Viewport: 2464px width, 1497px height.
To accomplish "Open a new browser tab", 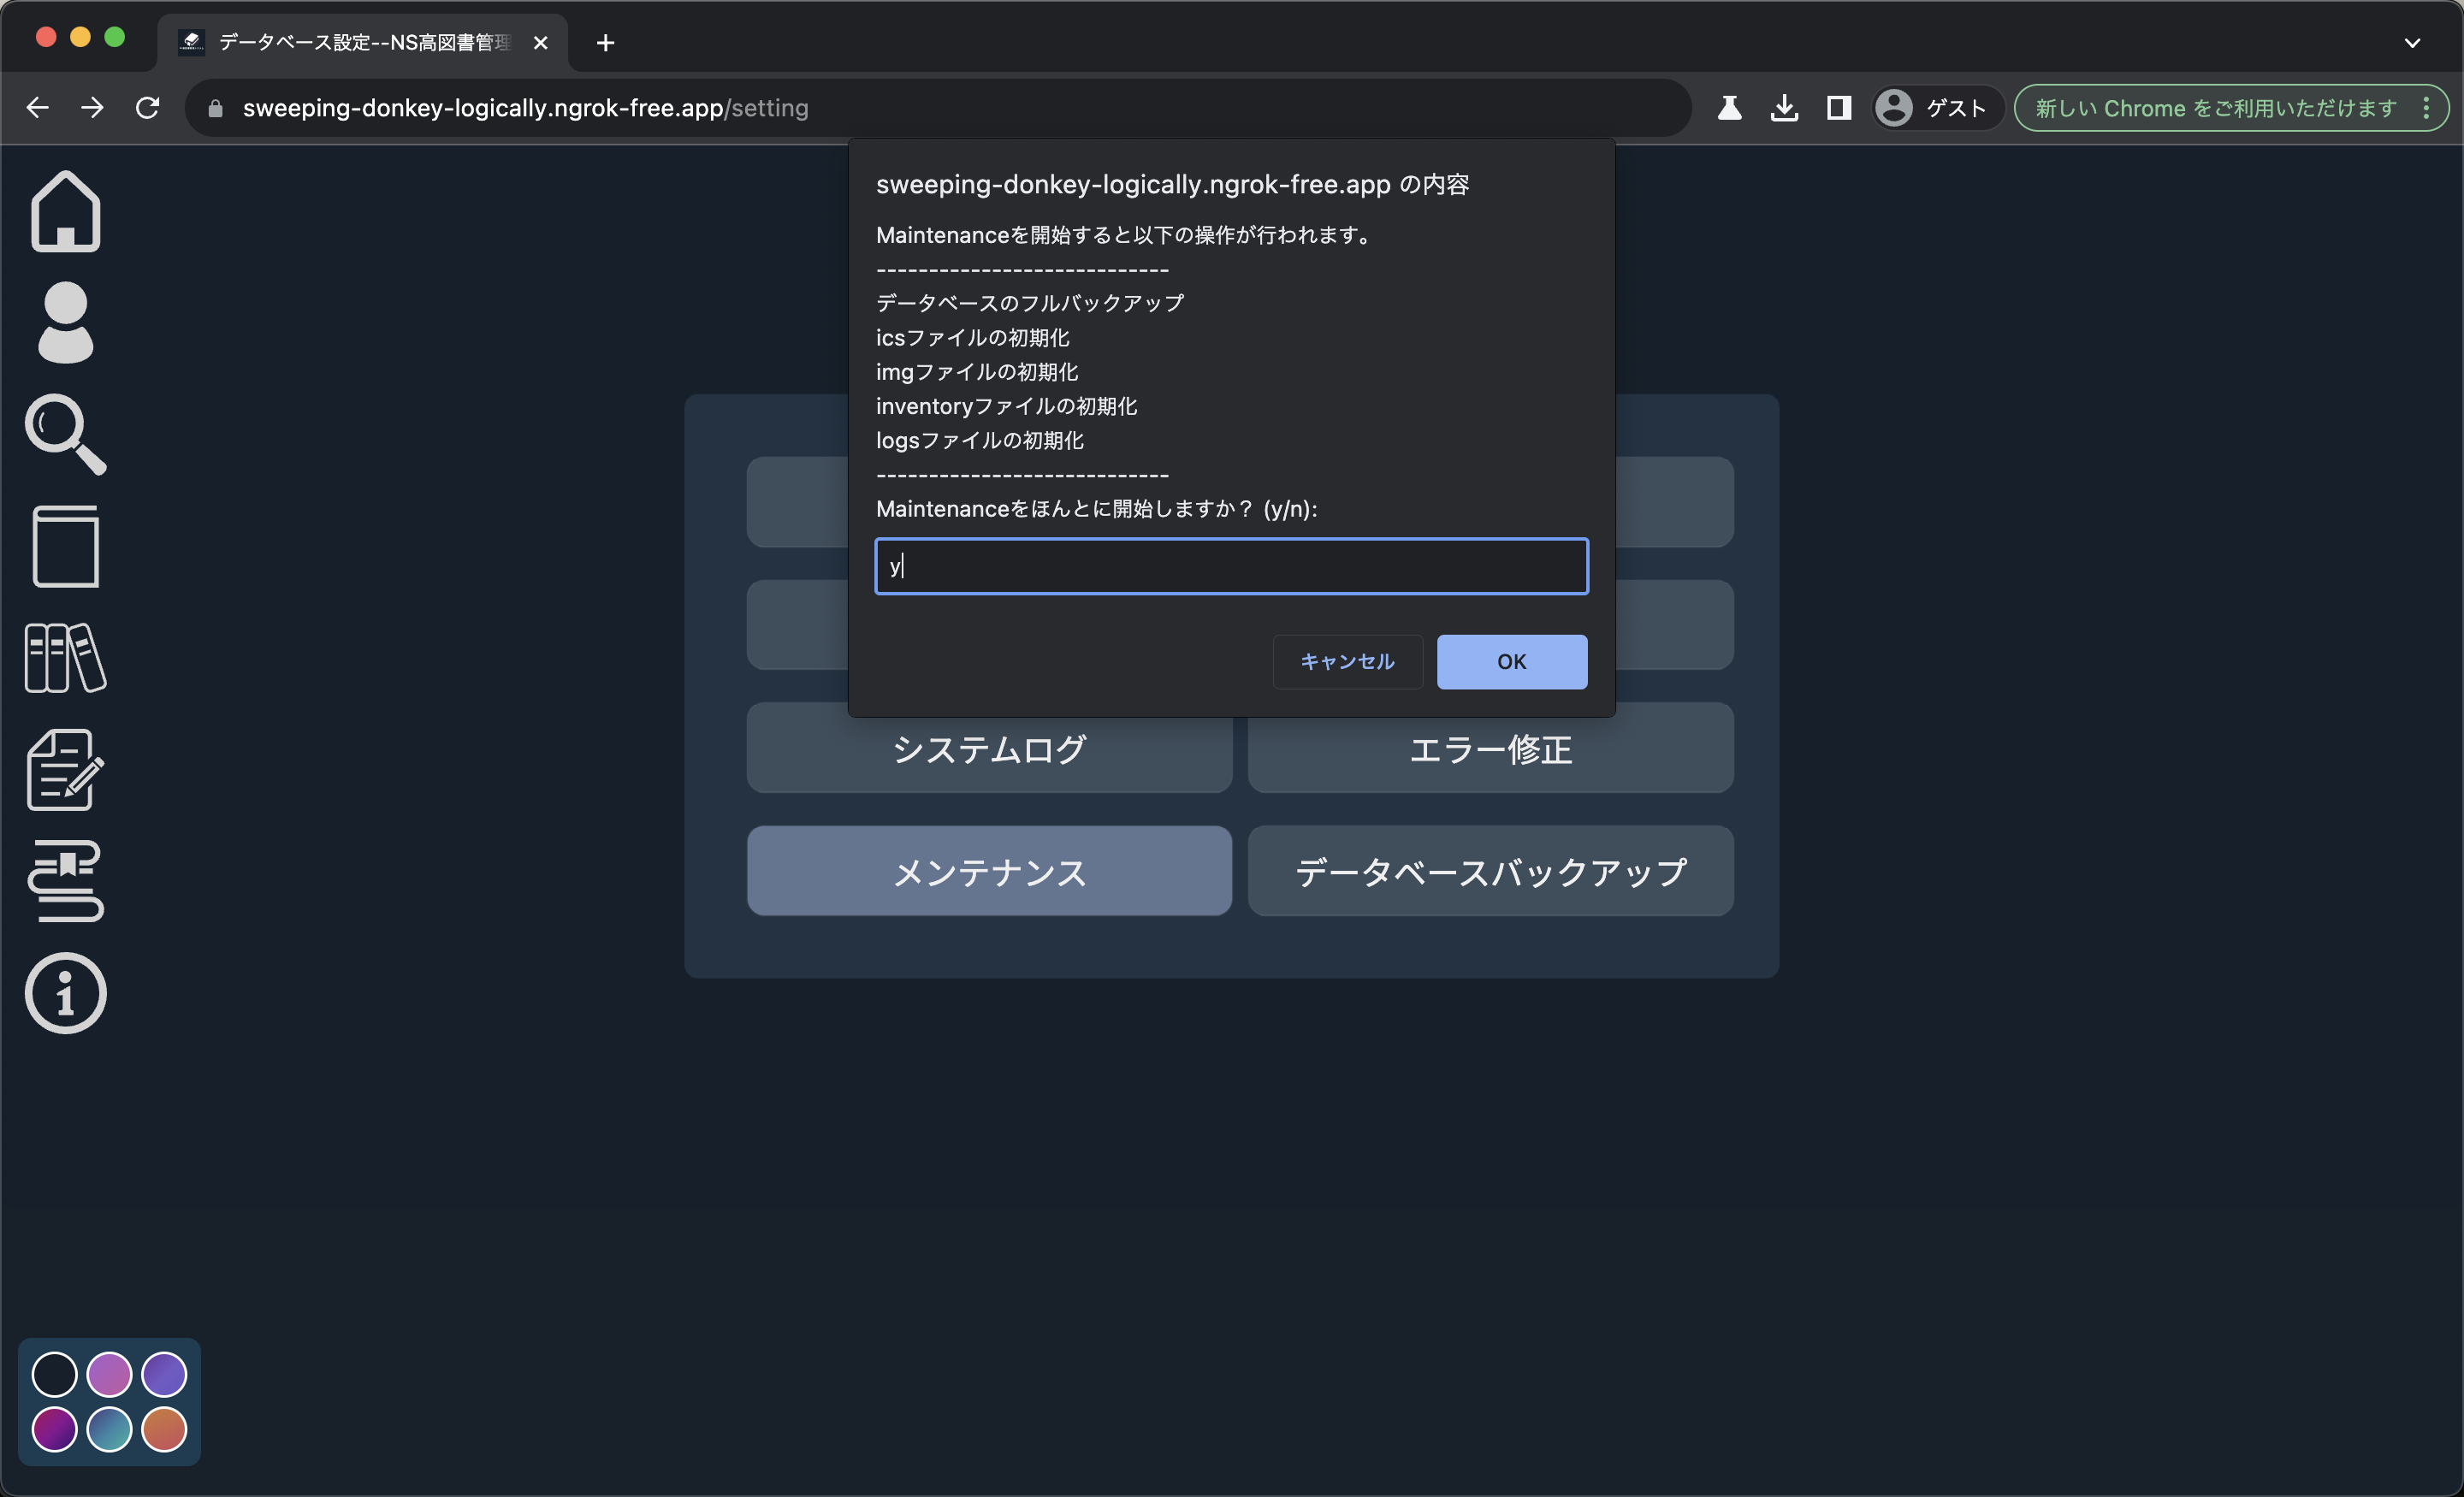I will pos(605,43).
